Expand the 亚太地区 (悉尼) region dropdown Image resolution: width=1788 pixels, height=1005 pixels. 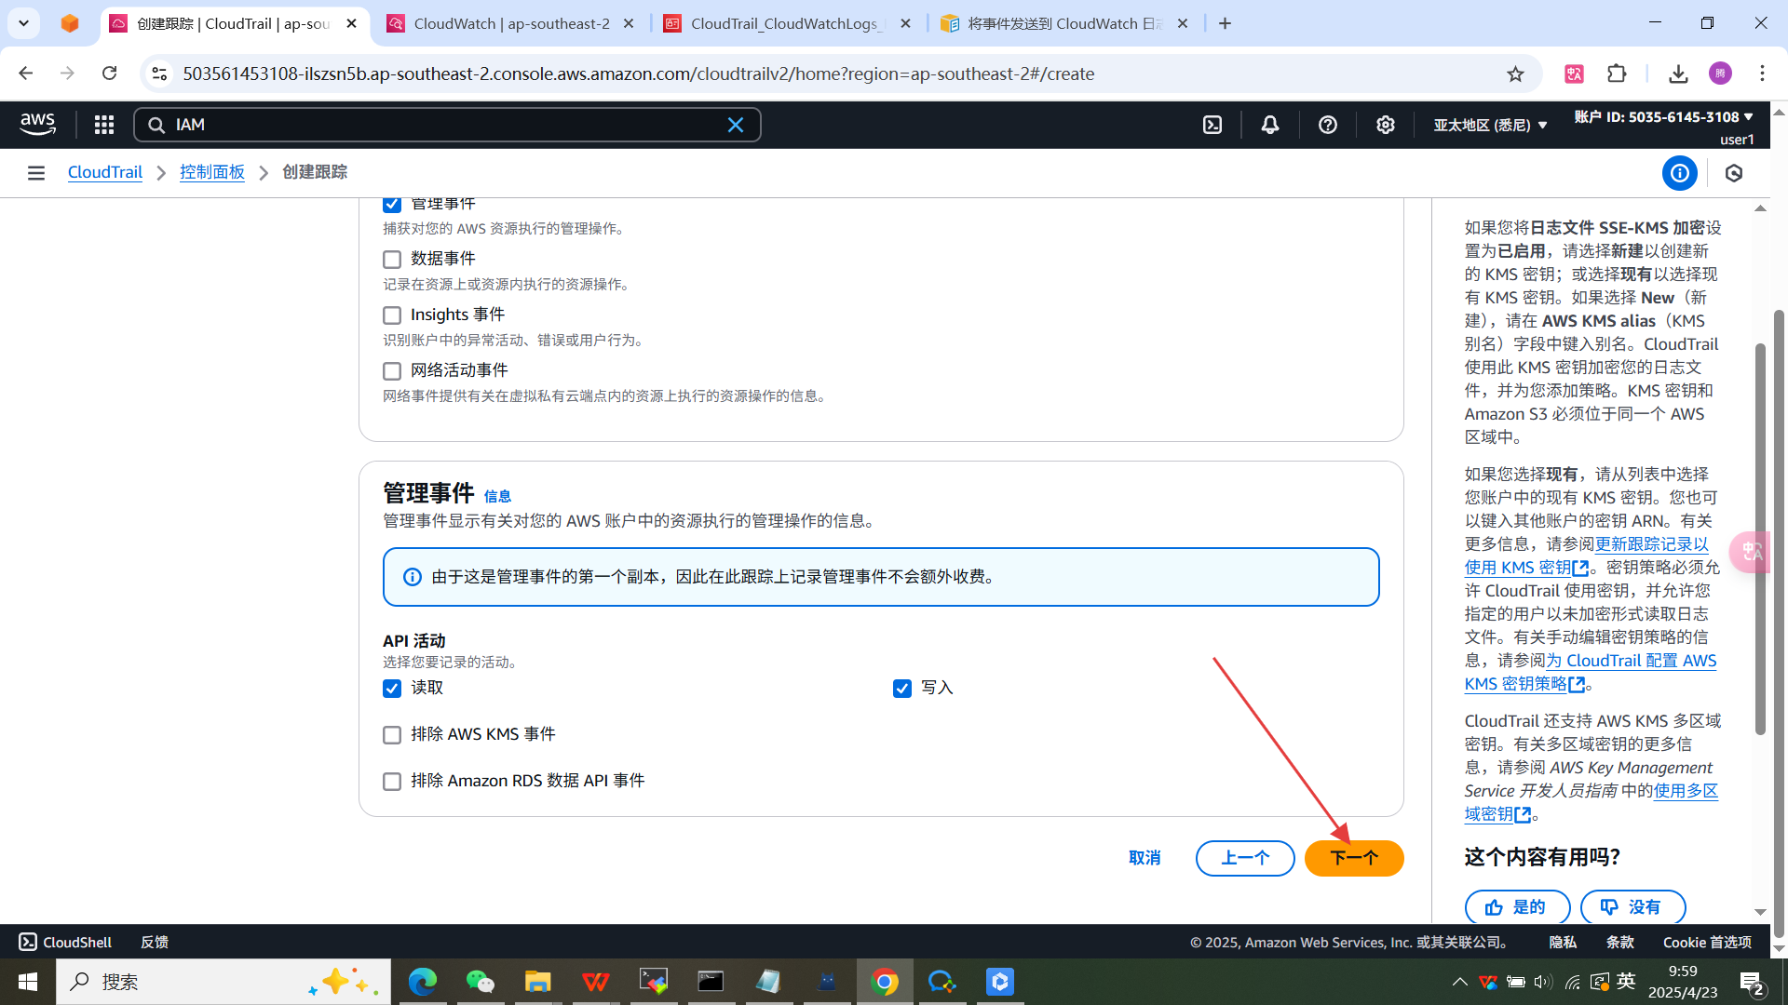[1490, 125]
